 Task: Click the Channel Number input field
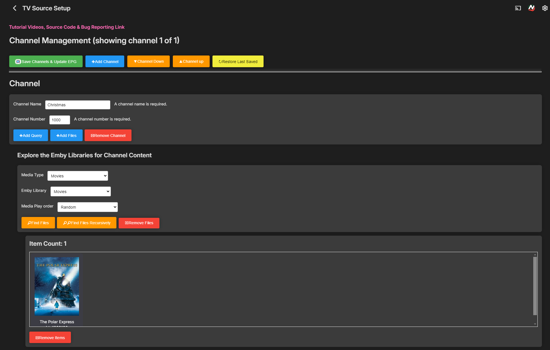[x=59, y=120]
